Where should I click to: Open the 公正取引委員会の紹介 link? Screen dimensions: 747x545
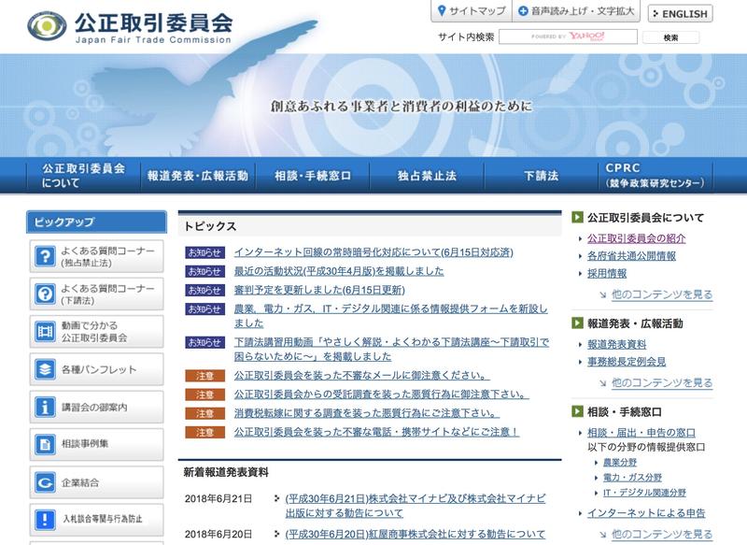tap(637, 238)
